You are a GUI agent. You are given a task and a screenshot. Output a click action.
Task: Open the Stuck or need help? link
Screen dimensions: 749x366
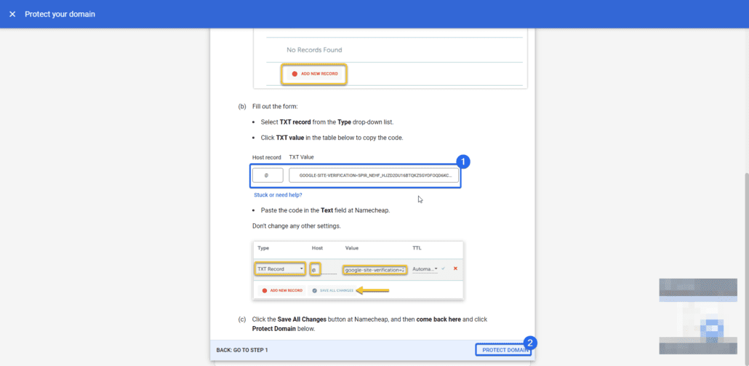coord(278,195)
